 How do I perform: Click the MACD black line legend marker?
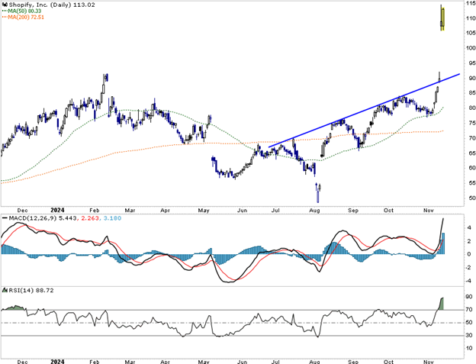coord(4,217)
